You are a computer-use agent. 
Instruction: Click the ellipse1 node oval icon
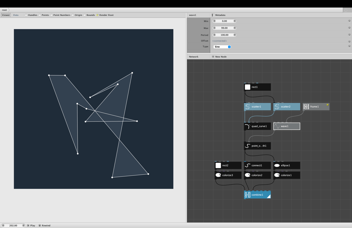point(277,166)
